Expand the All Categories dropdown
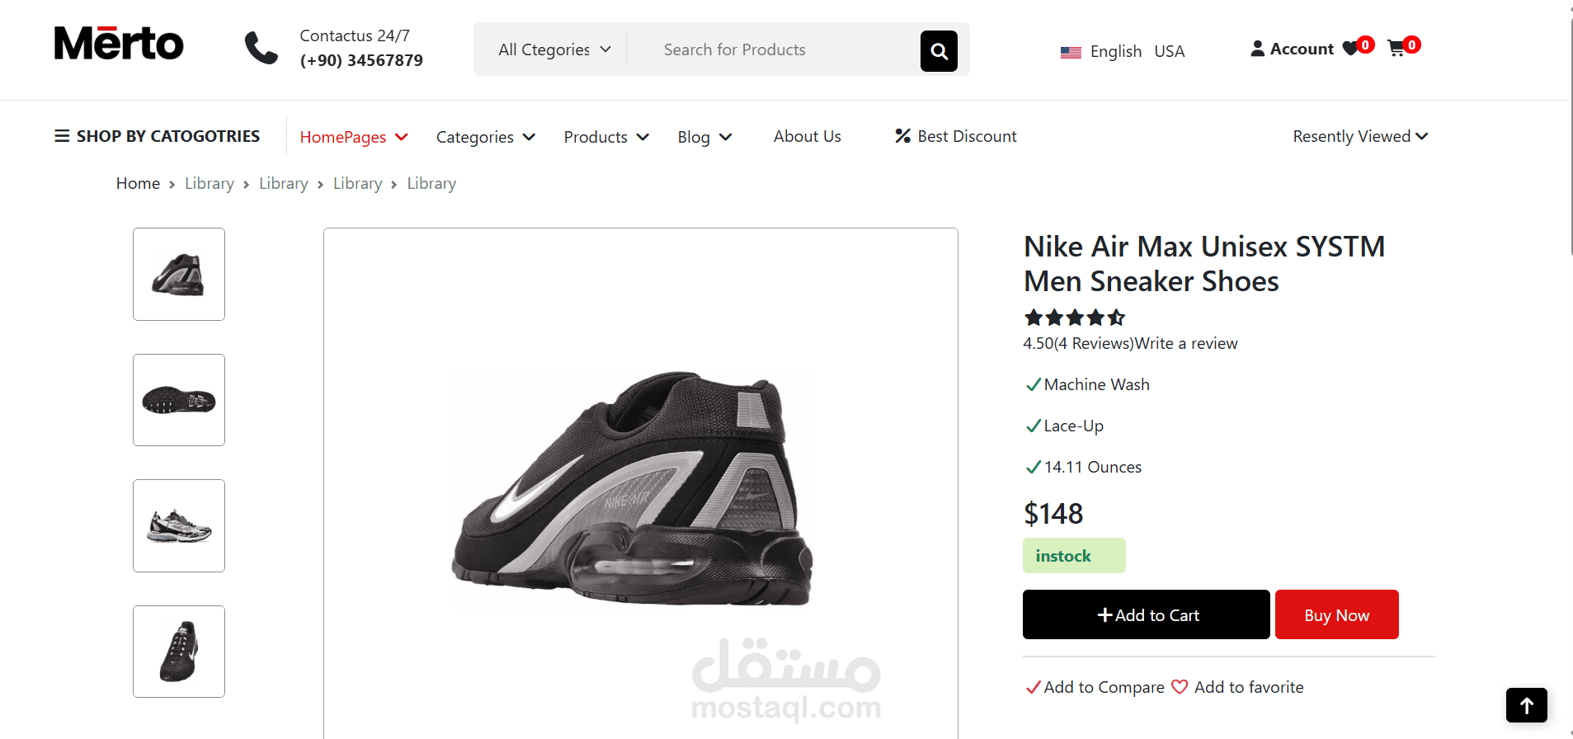The width and height of the screenshot is (1573, 739). [x=554, y=49]
